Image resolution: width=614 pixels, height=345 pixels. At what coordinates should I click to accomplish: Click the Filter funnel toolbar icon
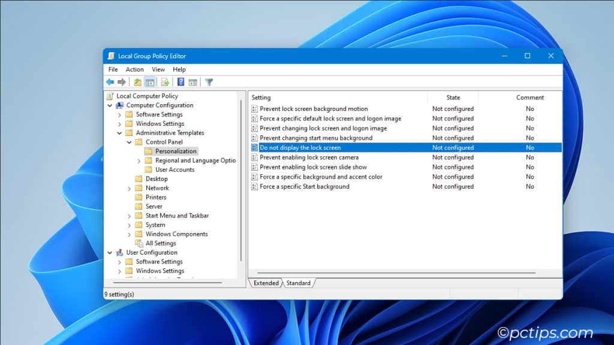pyautogui.click(x=209, y=82)
